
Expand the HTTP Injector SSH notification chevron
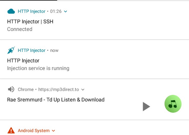(x=66, y=11)
